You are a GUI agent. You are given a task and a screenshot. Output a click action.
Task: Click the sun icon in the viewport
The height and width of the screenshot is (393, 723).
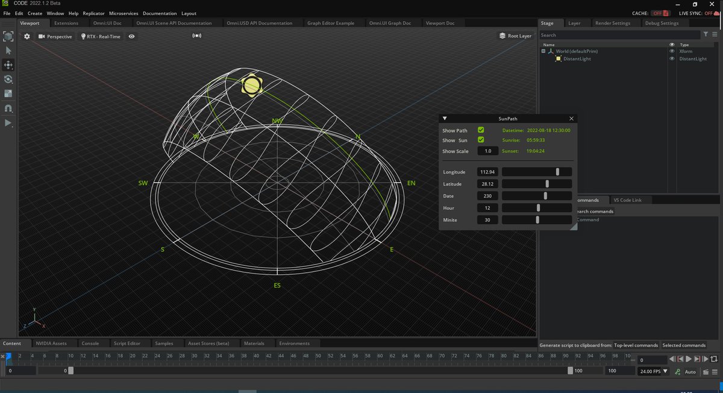(x=251, y=86)
